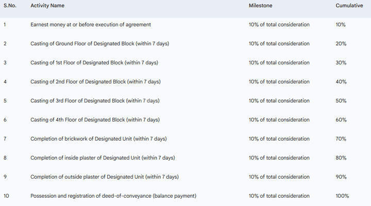
Task: Select the 80% cumulative cell
Action: (x=341, y=158)
